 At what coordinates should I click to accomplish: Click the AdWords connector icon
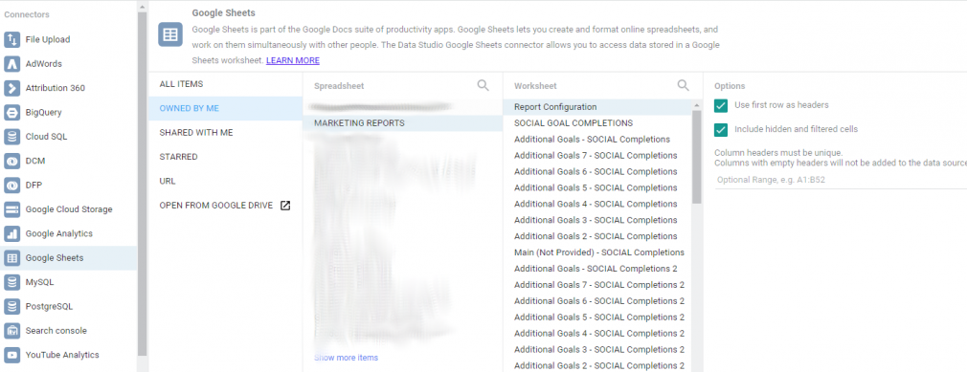[x=11, y=64]
